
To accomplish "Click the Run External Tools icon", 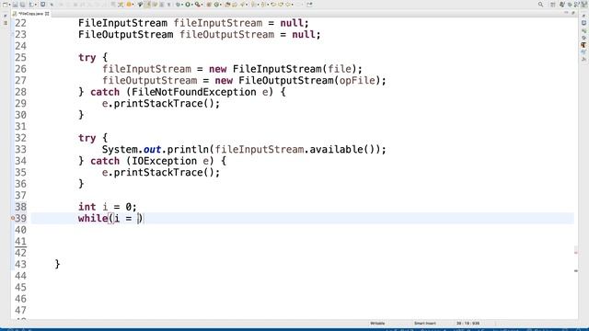I will tap(197, 5).
